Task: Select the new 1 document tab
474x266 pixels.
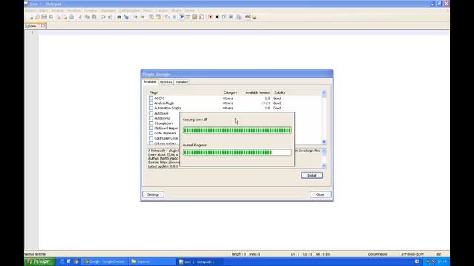Action: click(36, 26)
